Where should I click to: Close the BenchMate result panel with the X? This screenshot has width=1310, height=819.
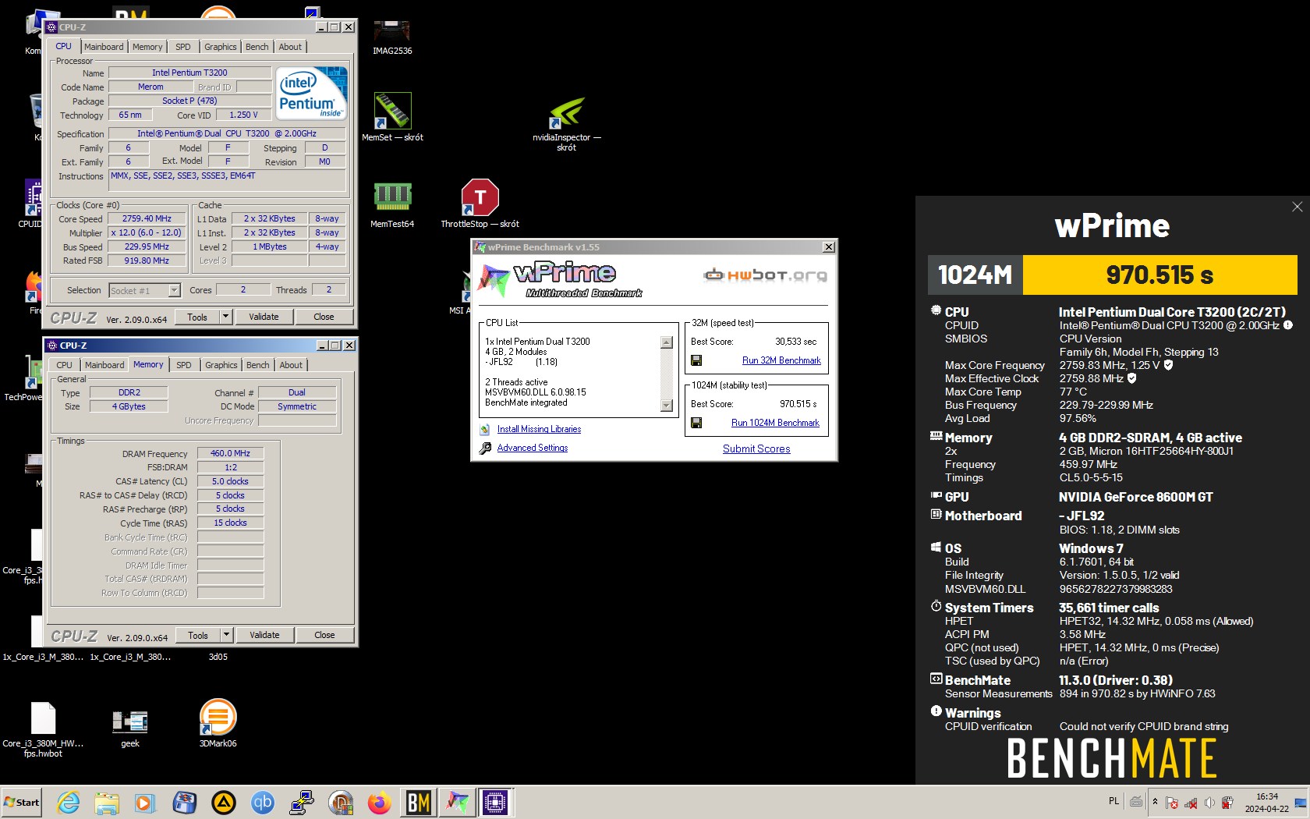click(x=1297, y=207)
